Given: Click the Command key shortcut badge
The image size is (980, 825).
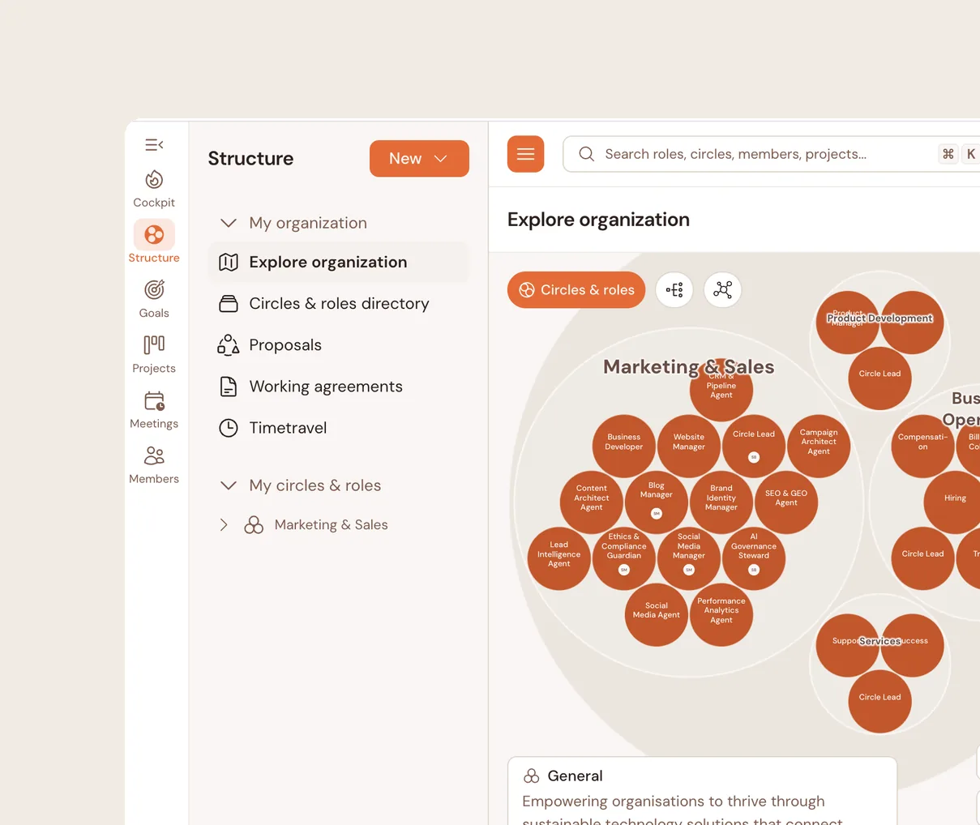Looking at the screenshot, I should [948, 154].
